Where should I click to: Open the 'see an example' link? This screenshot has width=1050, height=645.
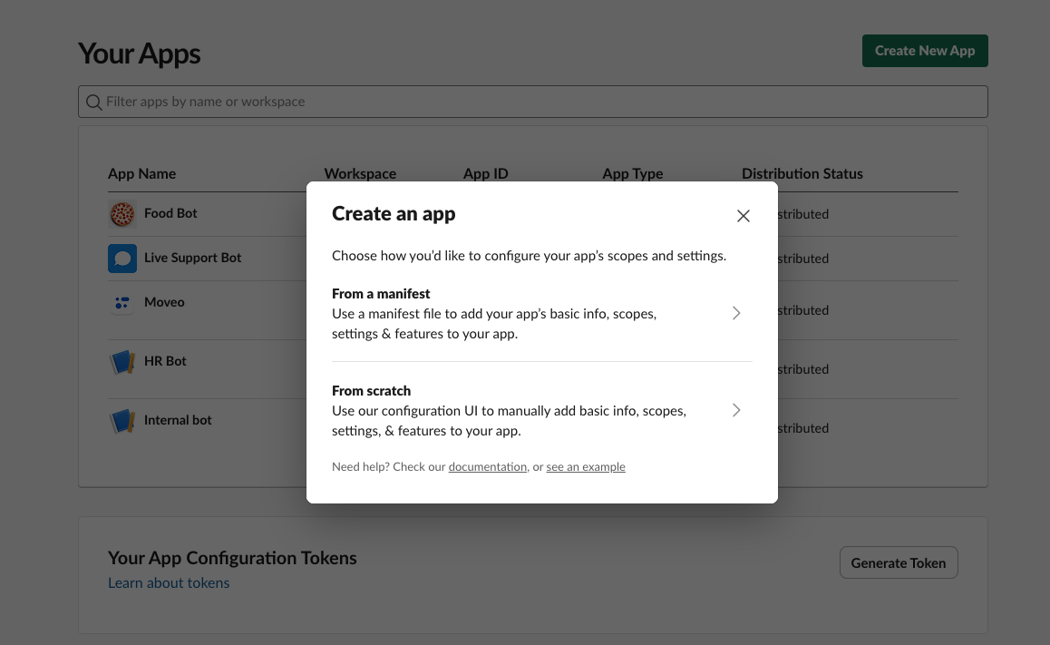pyautogui.click(x=586, y=466)
